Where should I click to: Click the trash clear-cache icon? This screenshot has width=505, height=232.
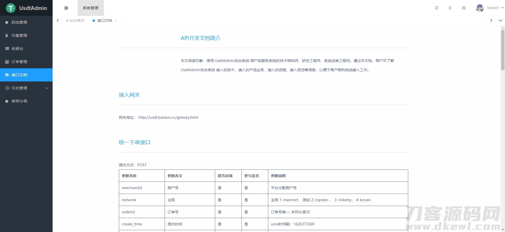(450, 8)
